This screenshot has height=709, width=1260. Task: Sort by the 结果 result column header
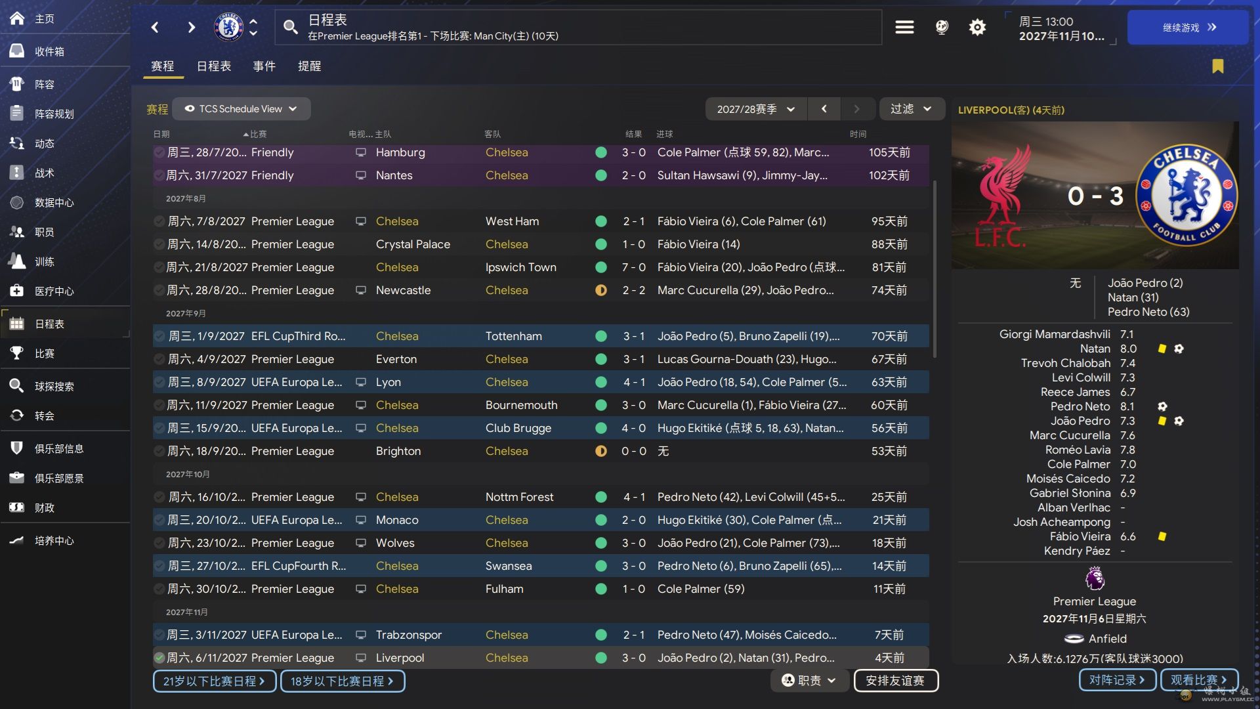(x=633, y=134)
